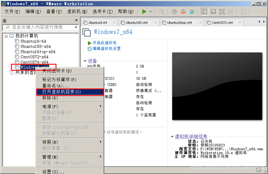Switch to the Ubuntu16top-x64 tab
This screenshot has height=174, width=268.
pos(180,22)
